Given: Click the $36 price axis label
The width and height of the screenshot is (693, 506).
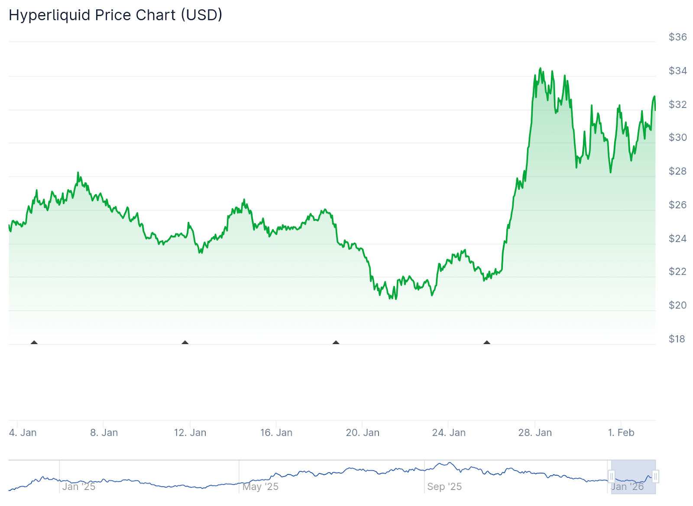Looking at the screenshot, I should tap(677, 37).
